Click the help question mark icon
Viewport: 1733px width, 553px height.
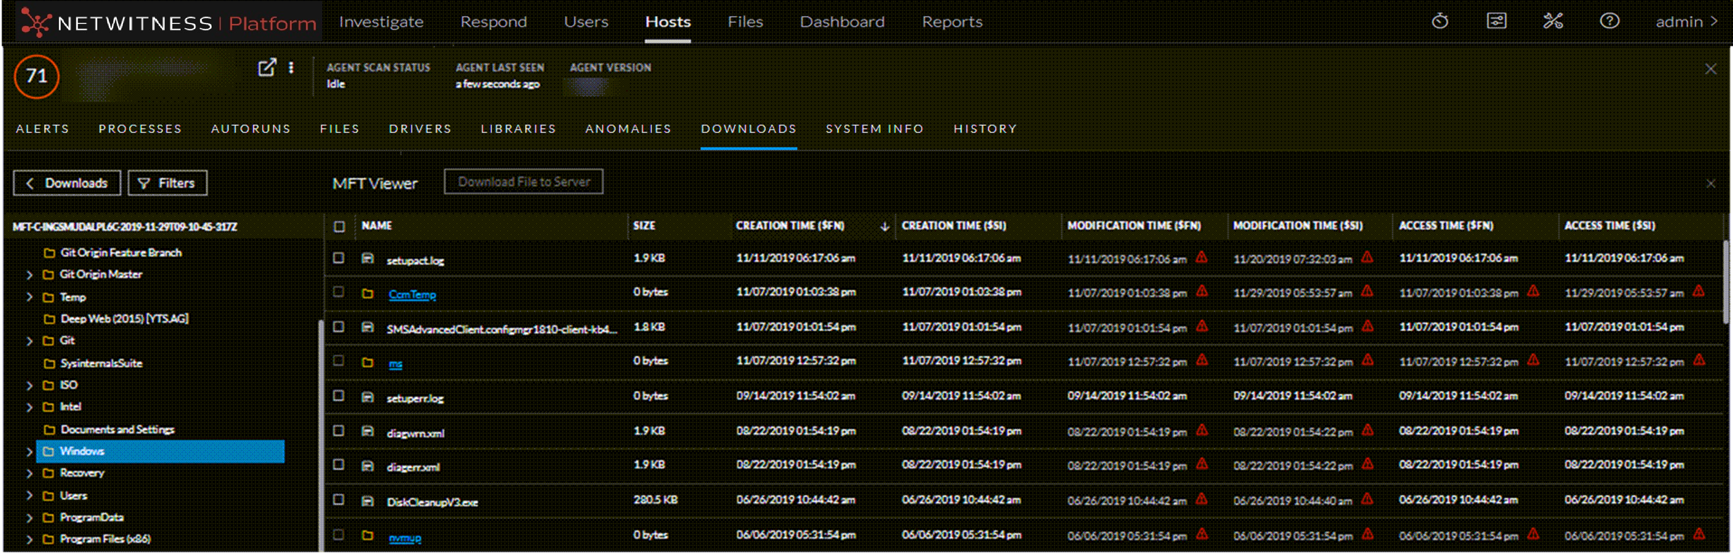(x=1609, y=22)
